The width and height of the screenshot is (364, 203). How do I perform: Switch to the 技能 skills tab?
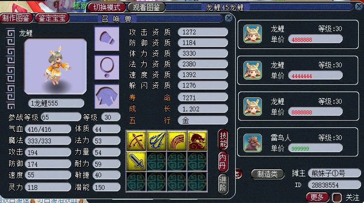pyautogui.click(x=223, y=140)
